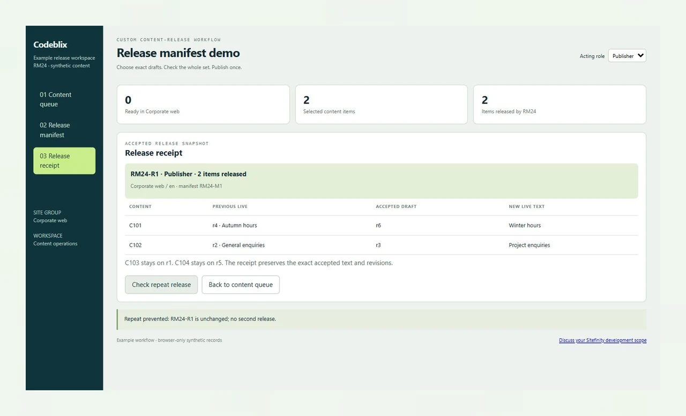Click the Check repeat release button
686x416 pixels.
(161, 285)
